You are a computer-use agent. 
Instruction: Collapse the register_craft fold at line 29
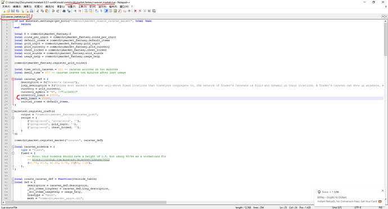coord(13,111)
